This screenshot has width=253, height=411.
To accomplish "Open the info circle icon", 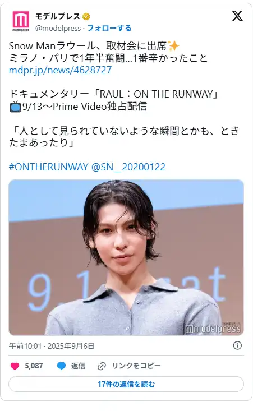I will pyautogui.click(x=237, y=345).
